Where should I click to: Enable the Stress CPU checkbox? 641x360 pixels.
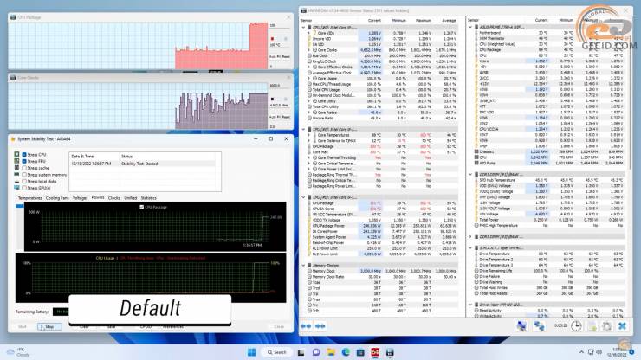[24, 154]
